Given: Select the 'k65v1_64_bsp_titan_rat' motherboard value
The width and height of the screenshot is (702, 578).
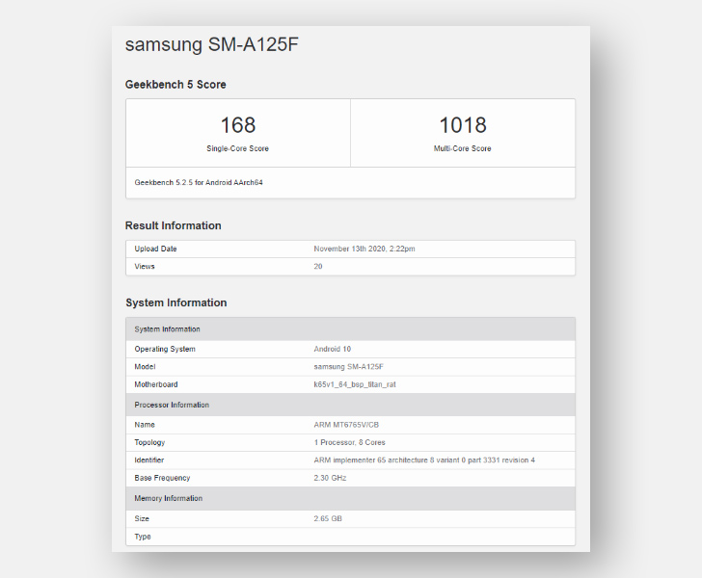Looking at the screenshot, I should (355, 384).
